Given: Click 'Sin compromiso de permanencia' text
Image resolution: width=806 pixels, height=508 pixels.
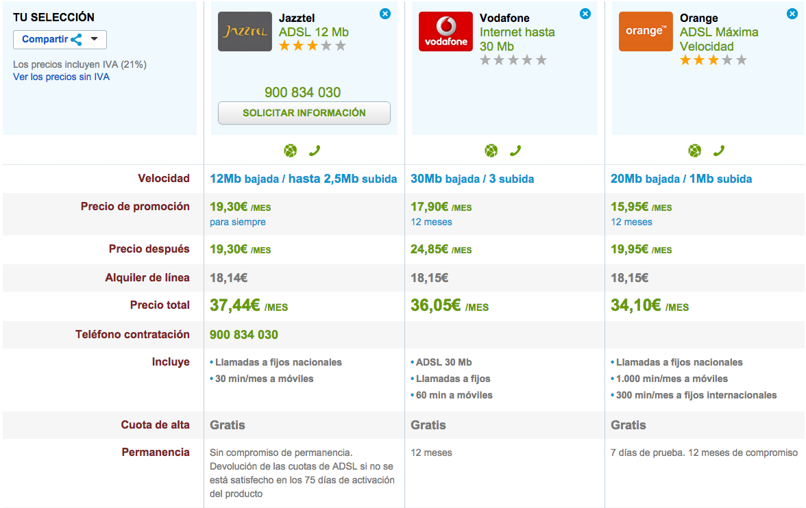Looking at the screenshot, I should point(281,453).
